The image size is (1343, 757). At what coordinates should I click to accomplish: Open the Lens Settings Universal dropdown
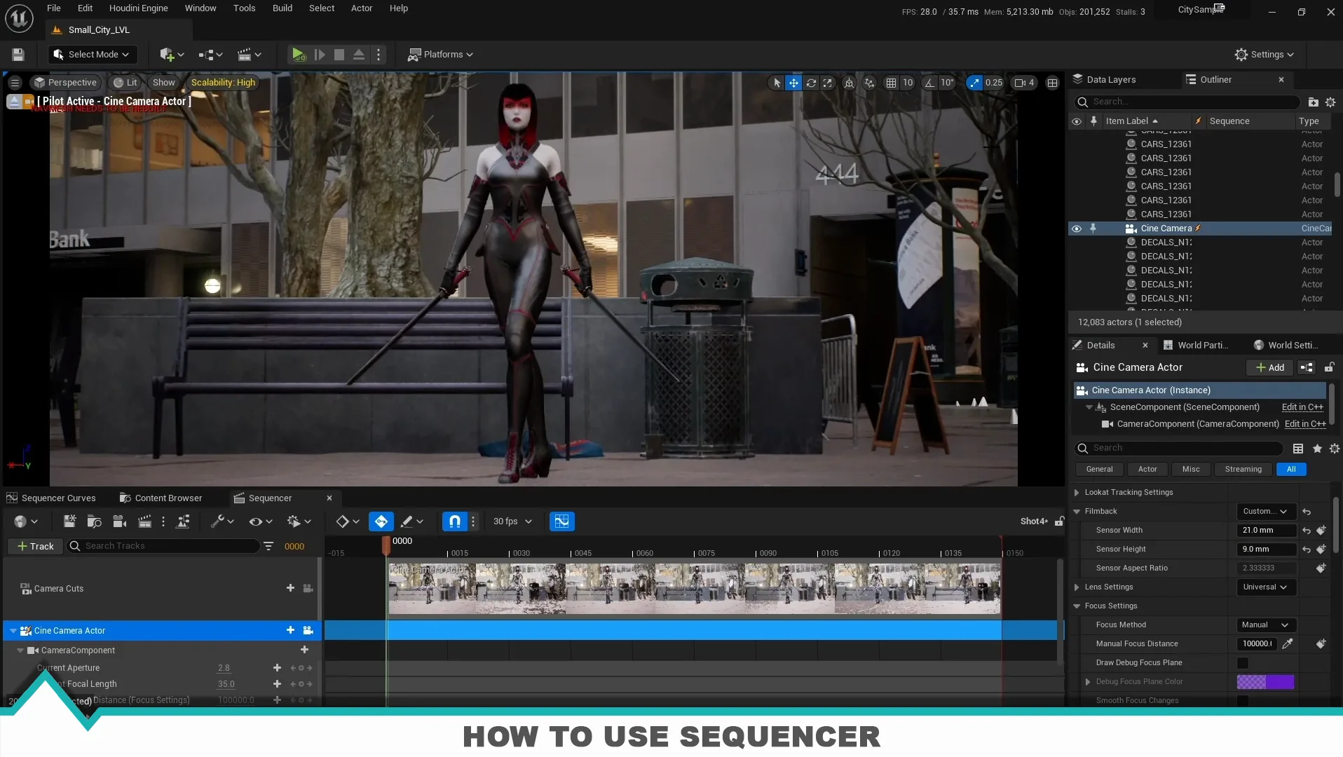click(1264, 587)
